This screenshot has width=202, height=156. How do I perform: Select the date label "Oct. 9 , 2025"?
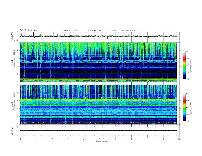point(71,31)
